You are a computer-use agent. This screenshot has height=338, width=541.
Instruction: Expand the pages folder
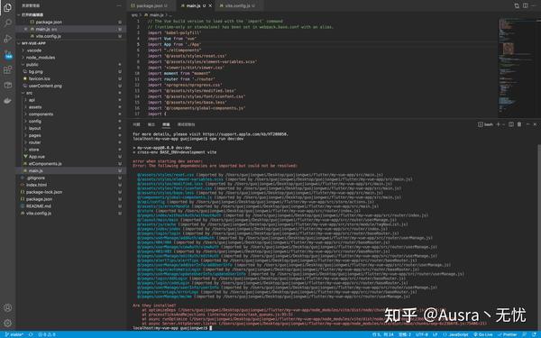[x=32, y=135]
